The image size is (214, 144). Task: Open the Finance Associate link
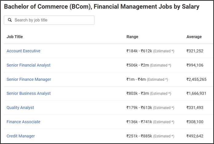pos(23,122)
